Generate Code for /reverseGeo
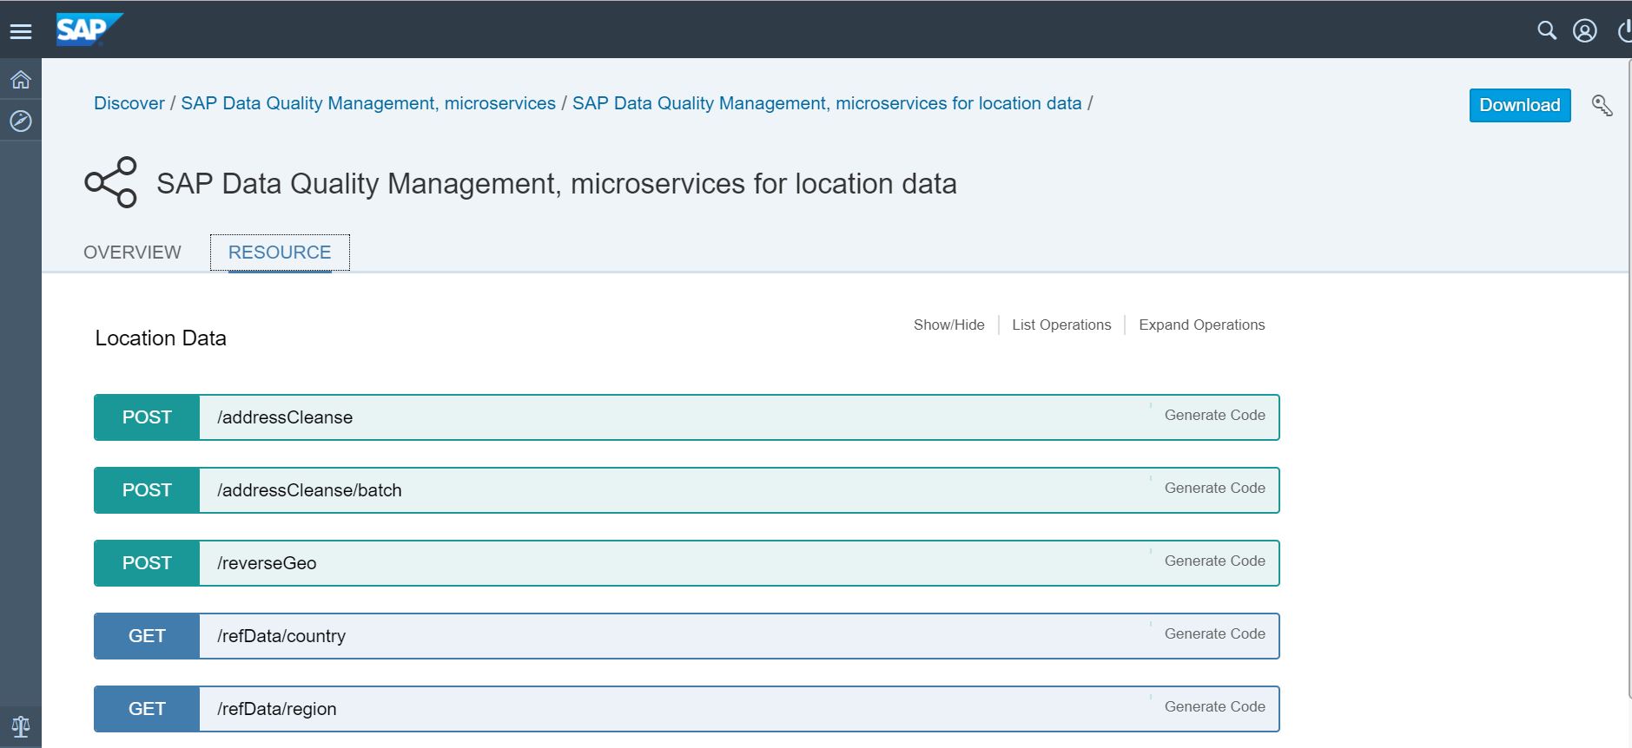 [1214, 561]
